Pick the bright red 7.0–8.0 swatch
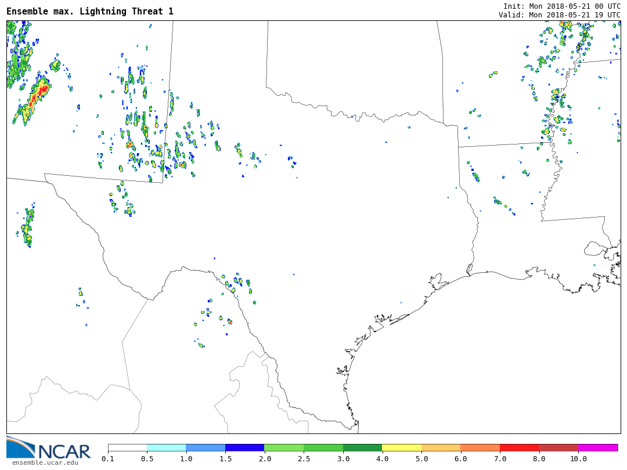 [x=519, y=448]
